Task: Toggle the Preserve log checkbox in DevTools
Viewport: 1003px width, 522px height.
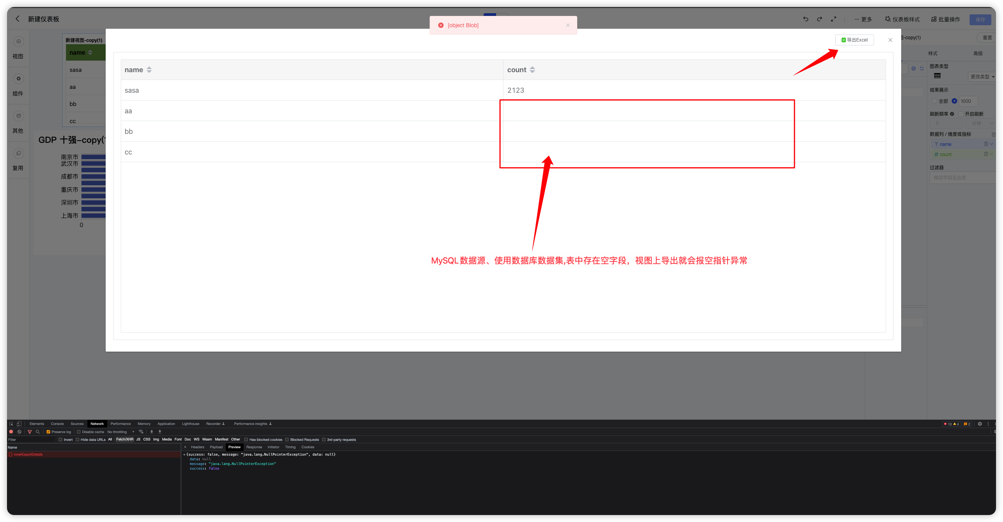Action: [48, 432]
